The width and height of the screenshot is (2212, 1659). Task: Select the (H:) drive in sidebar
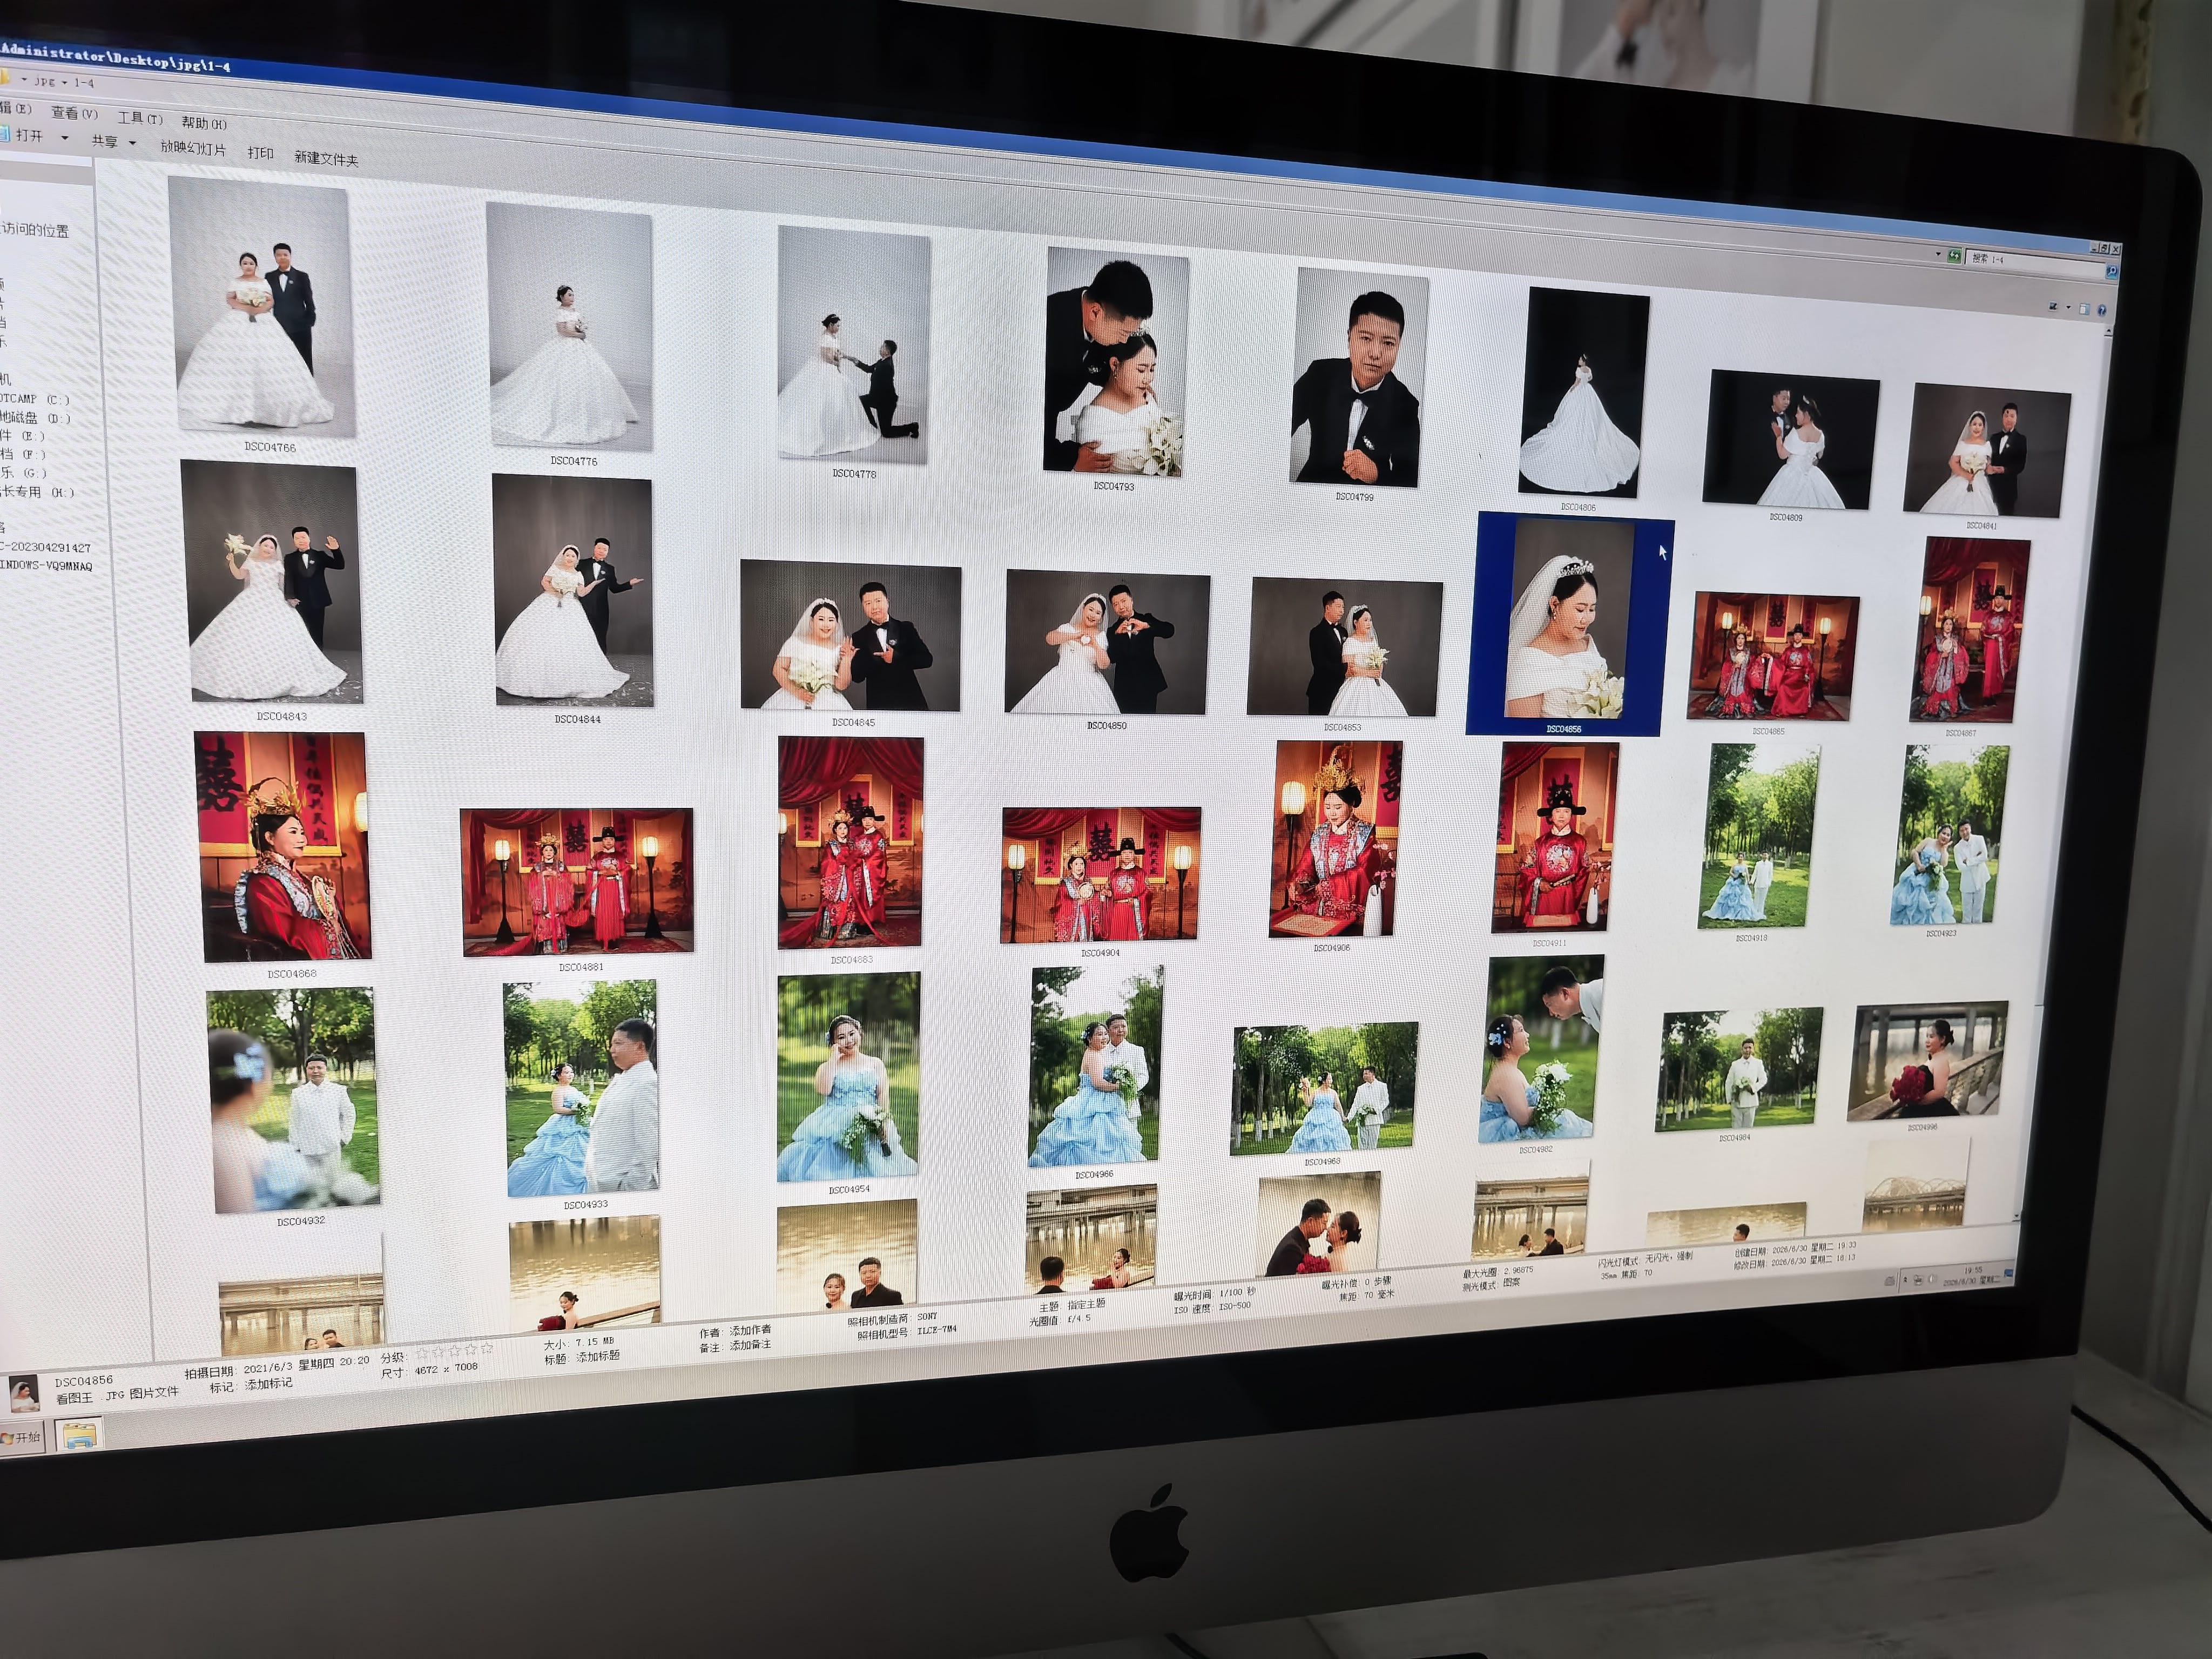tap(37, 492)
